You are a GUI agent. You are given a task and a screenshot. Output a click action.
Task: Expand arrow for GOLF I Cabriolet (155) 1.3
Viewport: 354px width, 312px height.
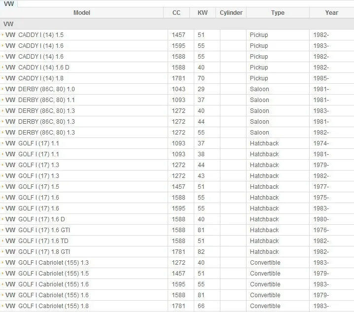[2, 262]
